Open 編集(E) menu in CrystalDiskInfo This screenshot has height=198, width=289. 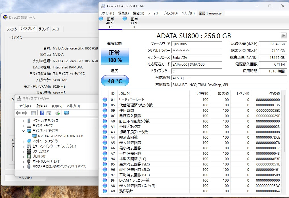pos(123,13)
